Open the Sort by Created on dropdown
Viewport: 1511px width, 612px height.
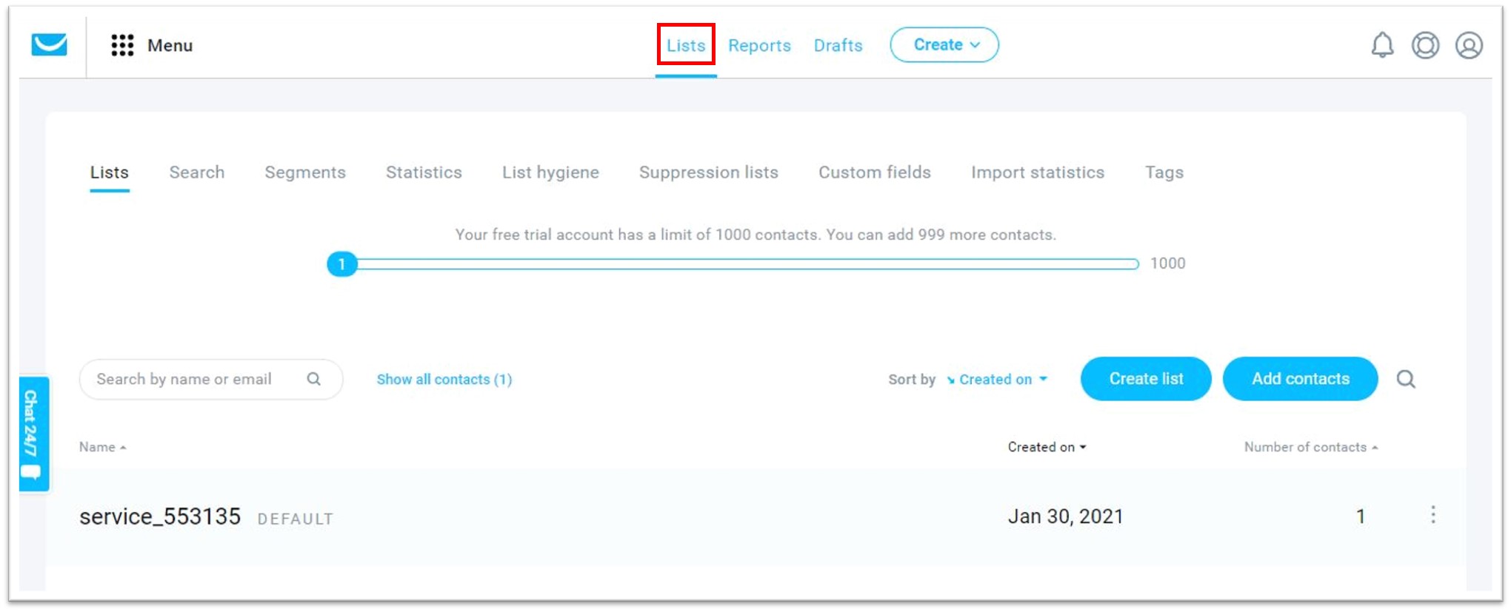click(x=996, y=380)
